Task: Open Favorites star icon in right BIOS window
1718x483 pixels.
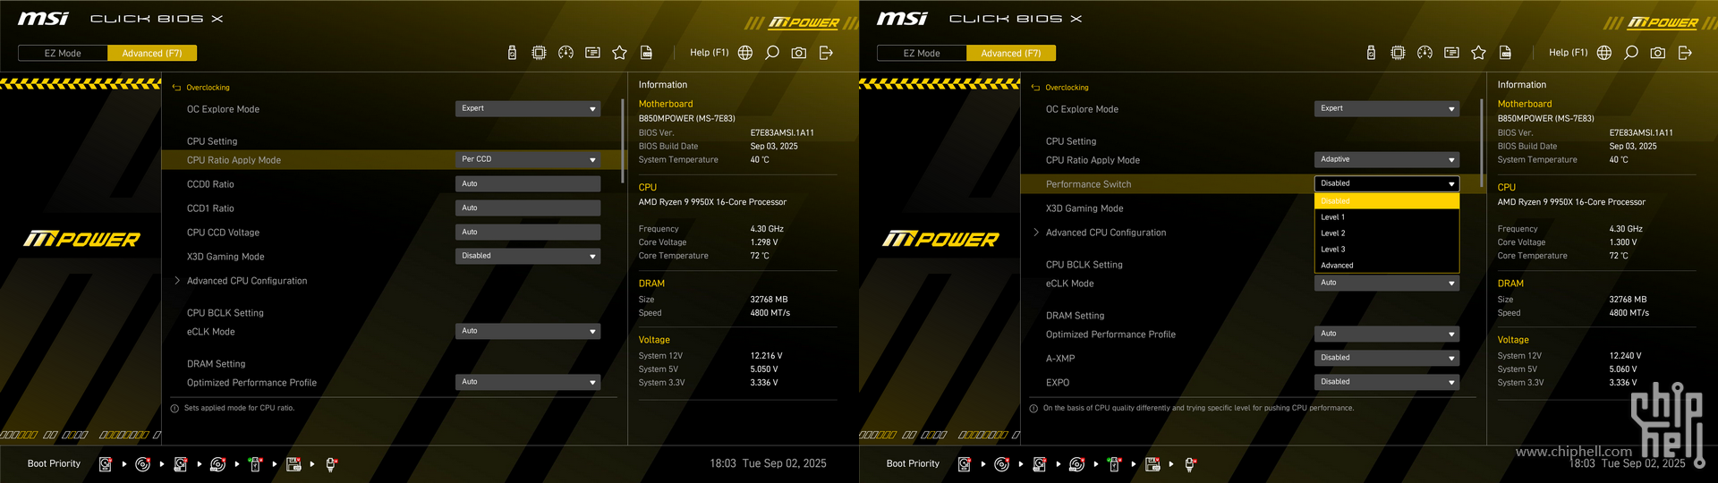Action: click(1478, 53)
